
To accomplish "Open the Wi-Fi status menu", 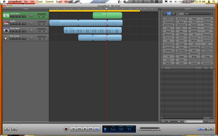I will coord(152,2).
